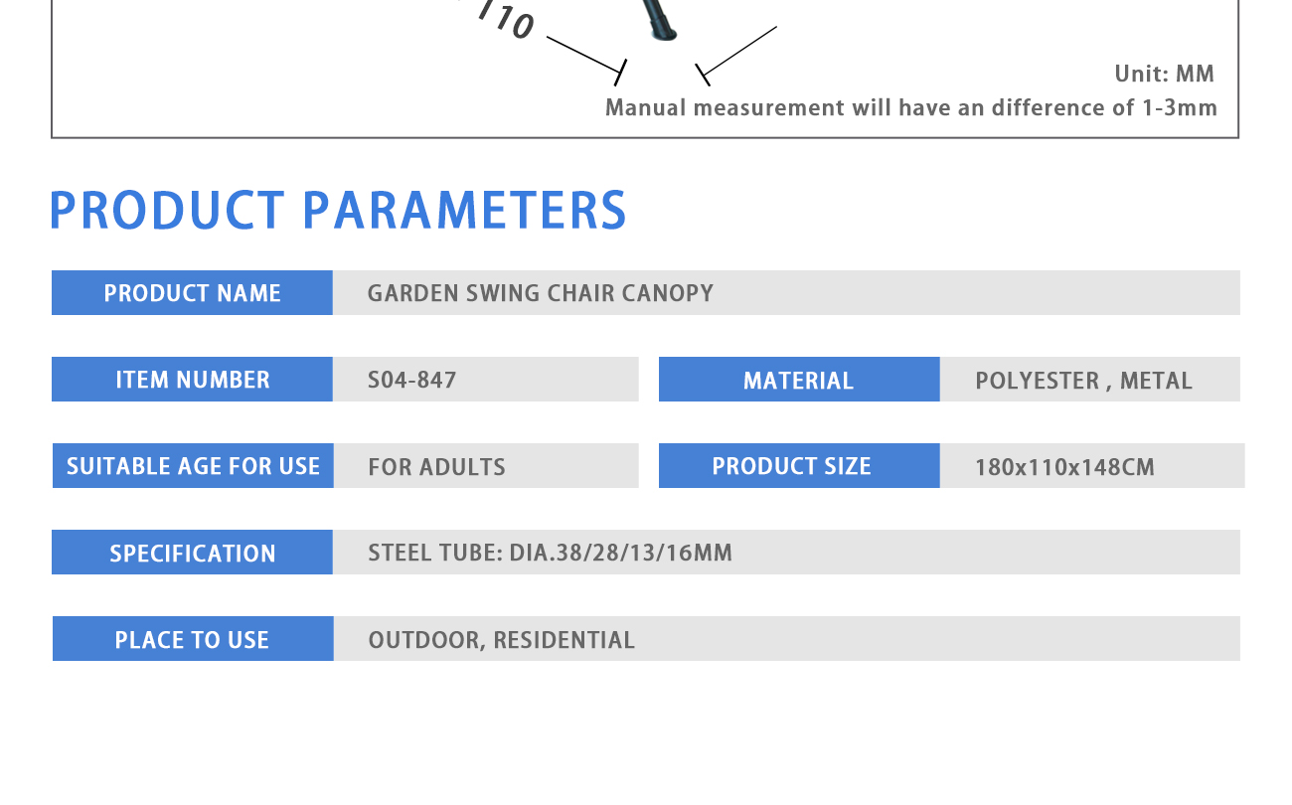Click the SUITABLE AGE FOR USE label

point(193,466)
